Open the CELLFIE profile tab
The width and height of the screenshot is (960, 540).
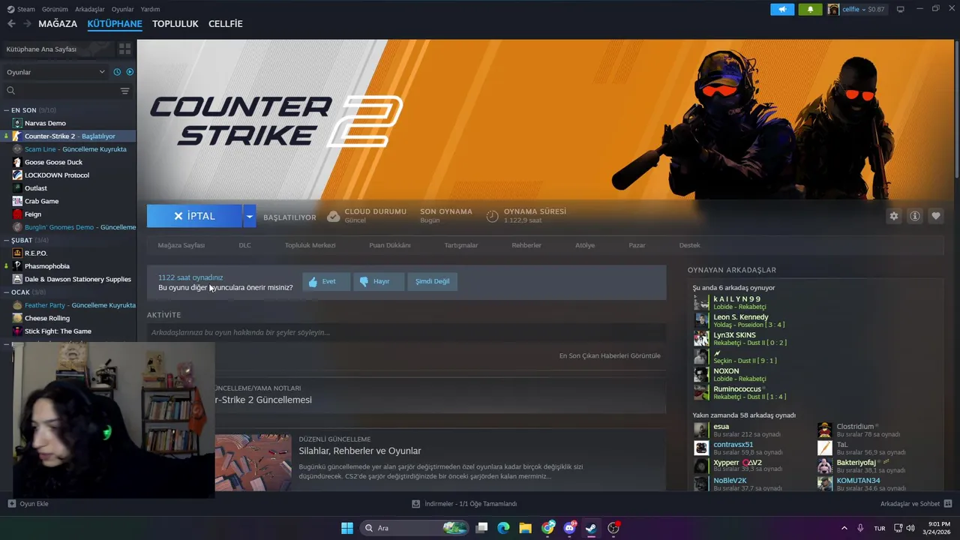(x=225, y=24)
